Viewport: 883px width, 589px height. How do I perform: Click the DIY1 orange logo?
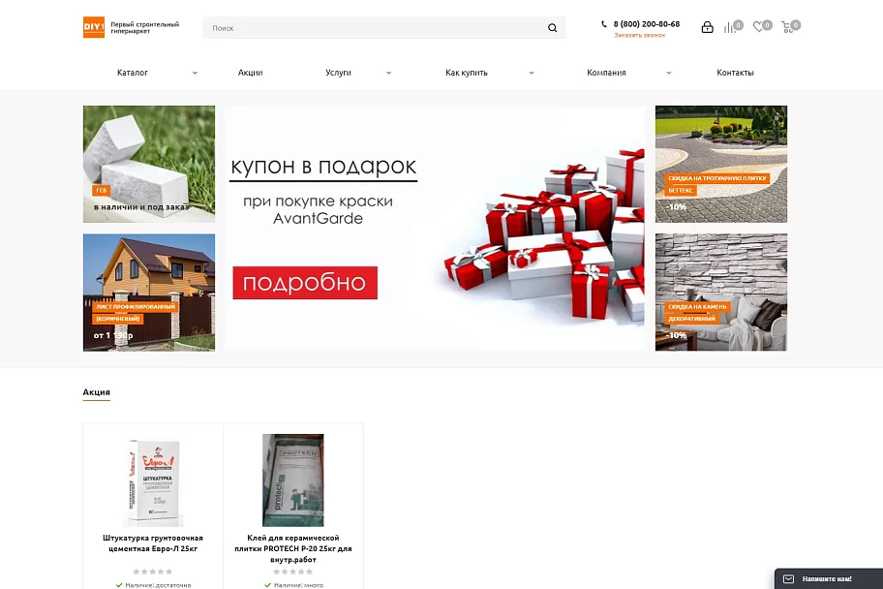coord(94,28)
